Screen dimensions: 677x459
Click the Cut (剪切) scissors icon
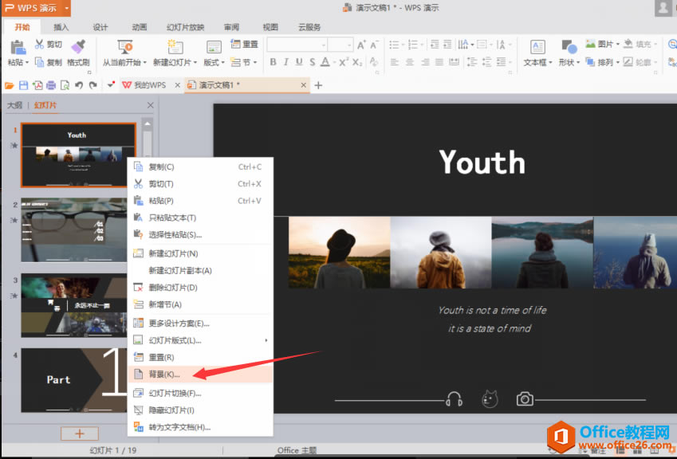click(39, 44)
